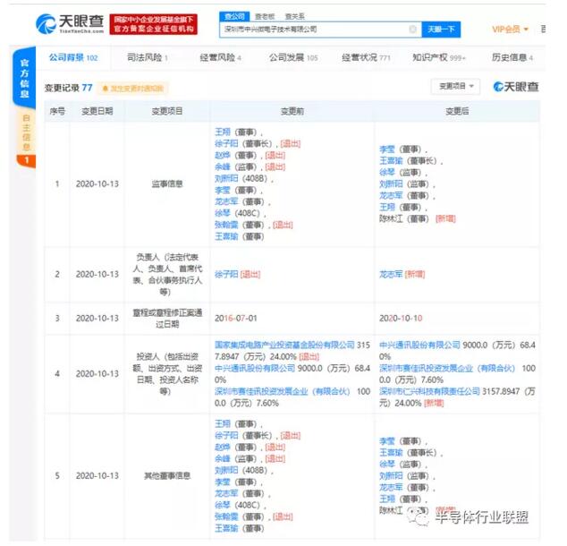Open 徐子阳 link in row 2
The image size is (567, 546).
tap(226, 275)
